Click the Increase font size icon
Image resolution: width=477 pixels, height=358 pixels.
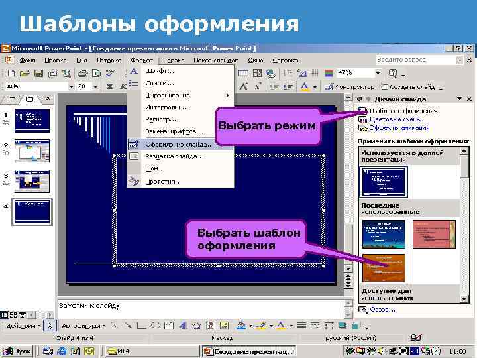[x=243, y=86]
